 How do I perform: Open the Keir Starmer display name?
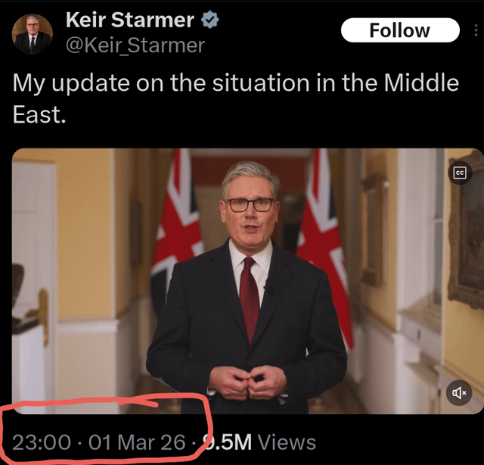pyautogui.click(x=130, y=20)
